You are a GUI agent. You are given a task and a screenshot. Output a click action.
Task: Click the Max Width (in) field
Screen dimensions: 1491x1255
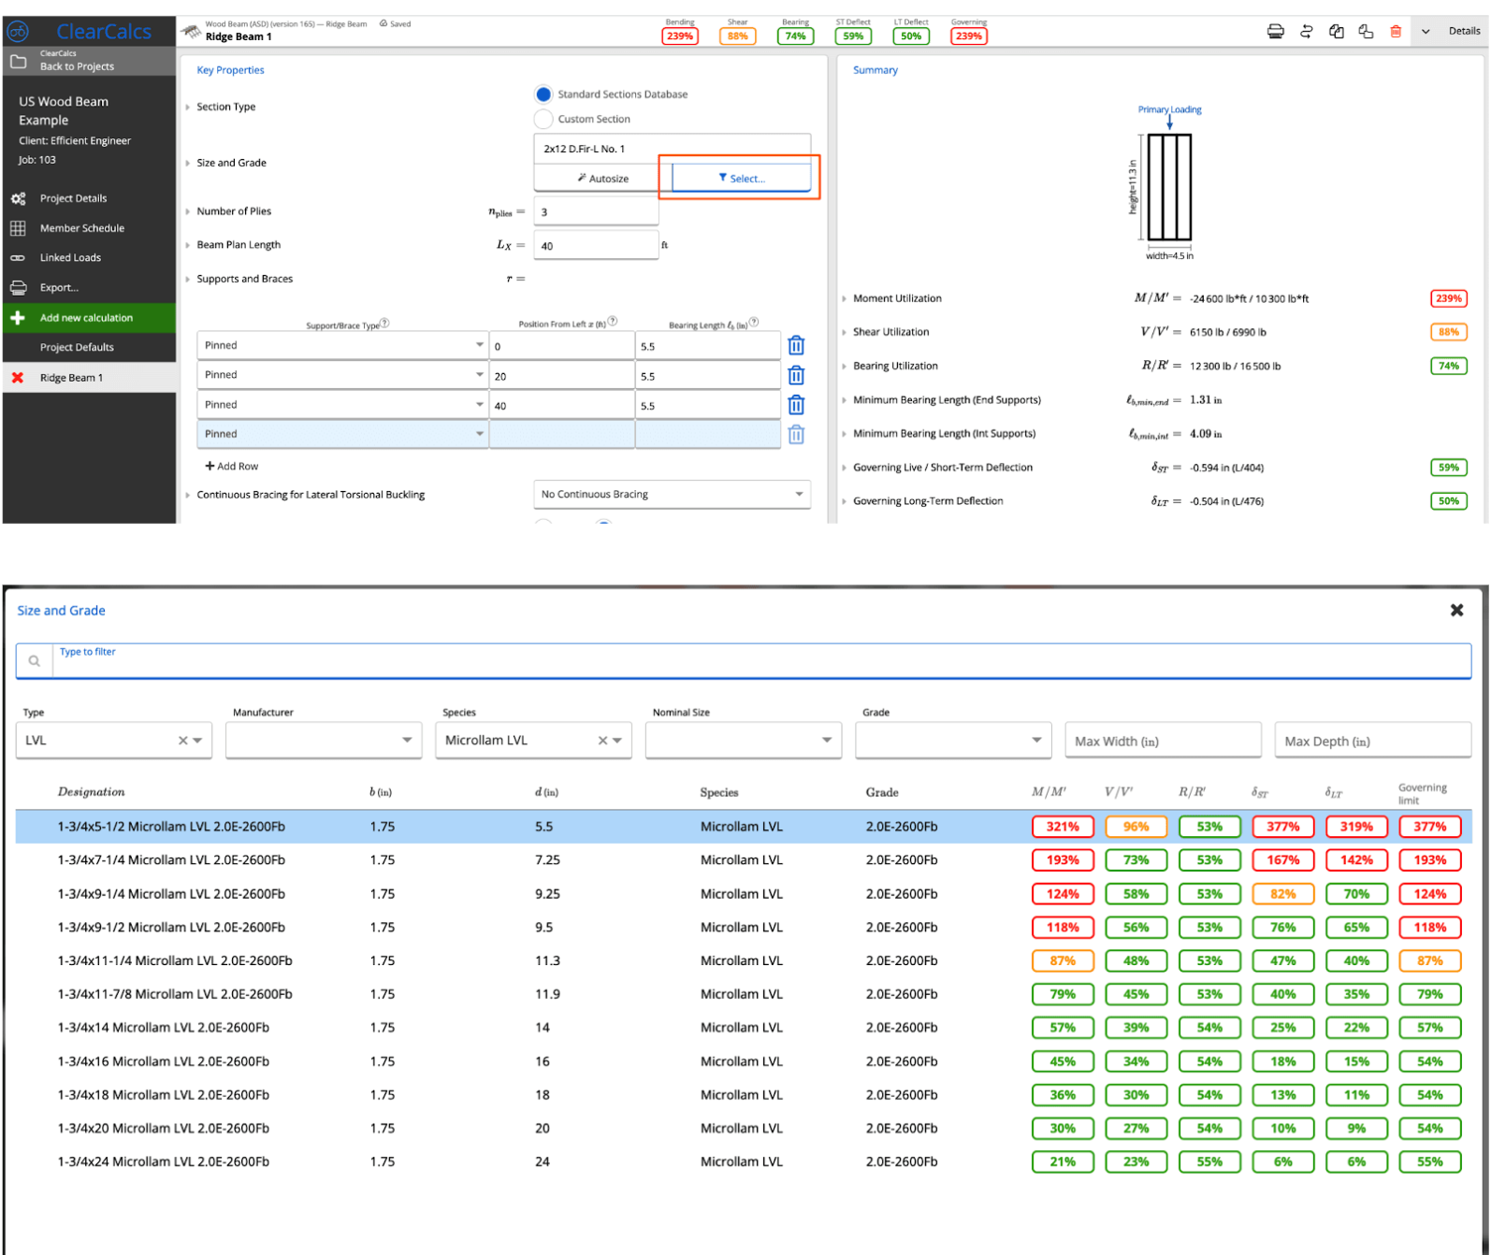[x=1163, y=741]
